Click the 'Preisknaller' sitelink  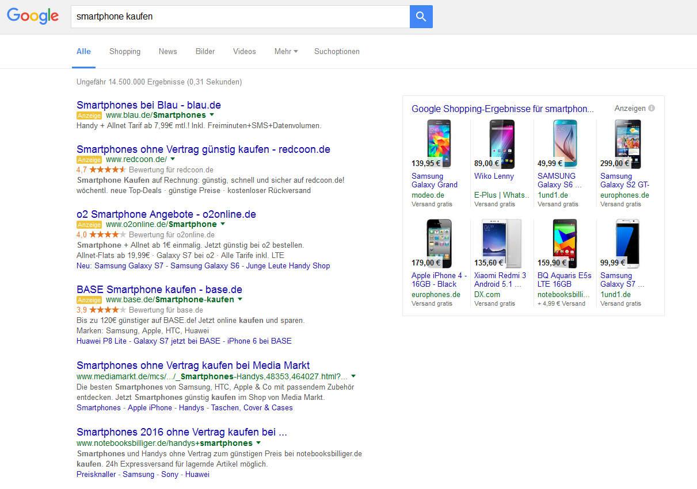coord(96,474)
